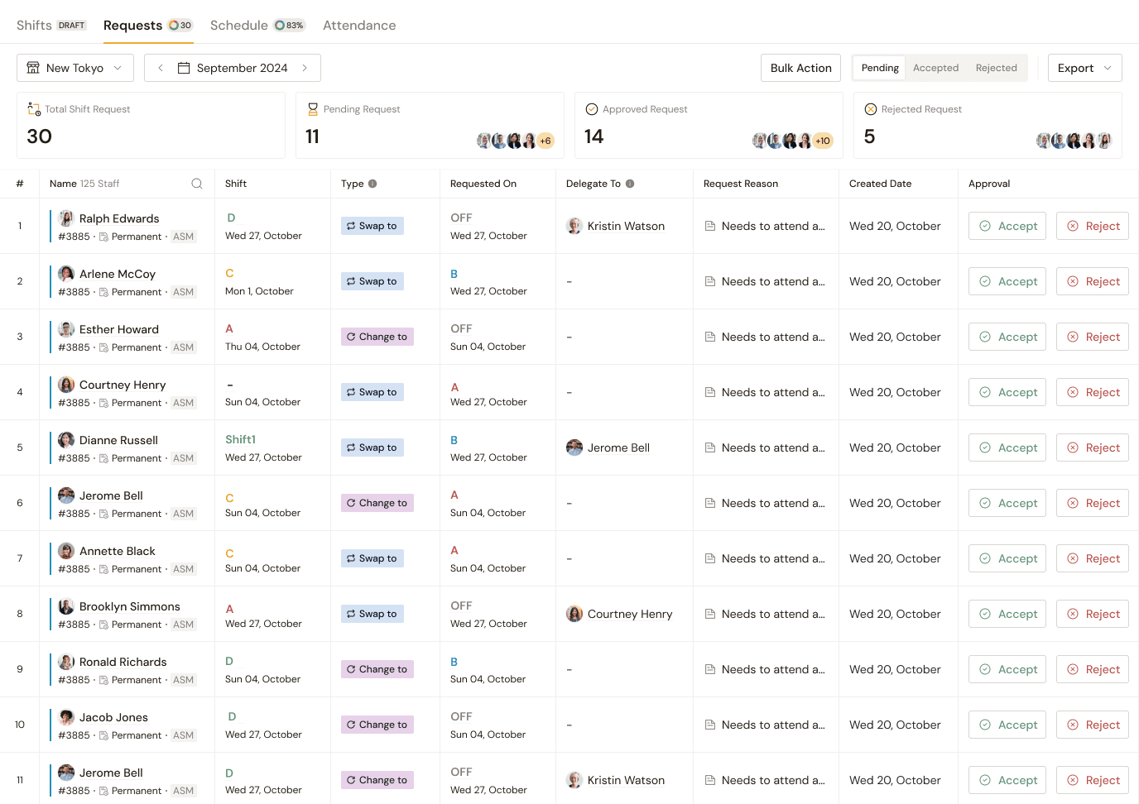The image size is (1139, 804).
Task: Click the +6 avatar badge in Pending Request
Action: (545, 141)
